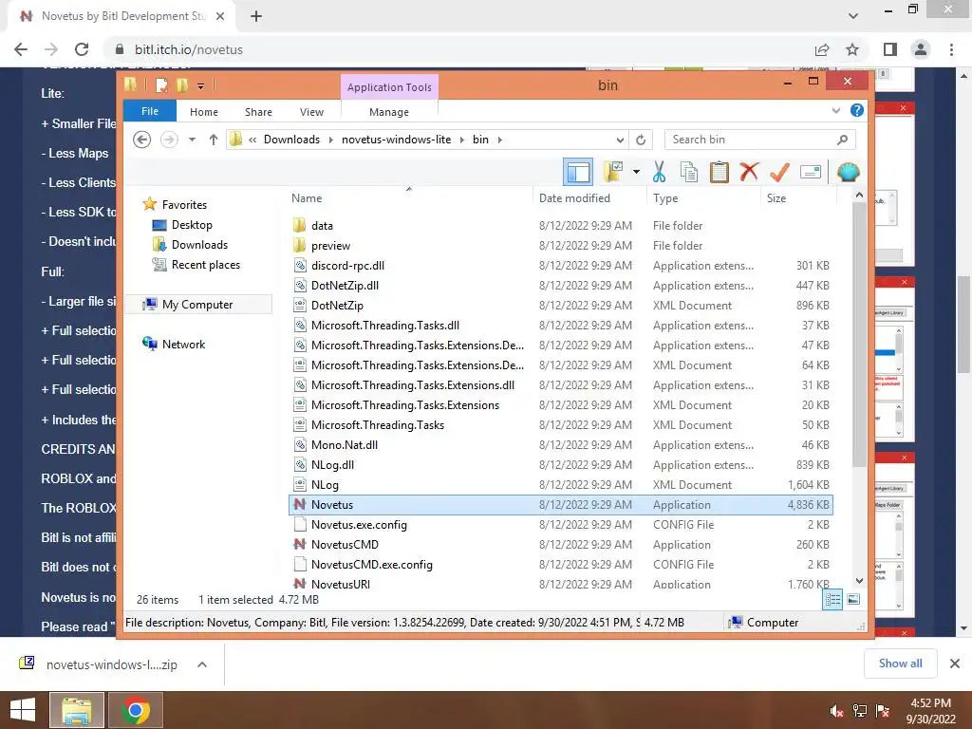Select the data folder
The height and width of the screenshot is (729, 972).
click(x=561, y=226)
